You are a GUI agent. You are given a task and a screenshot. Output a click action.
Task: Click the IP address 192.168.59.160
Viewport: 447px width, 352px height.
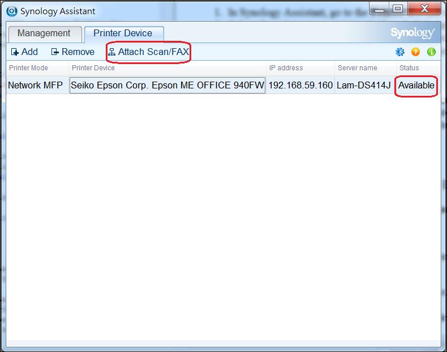300,86
